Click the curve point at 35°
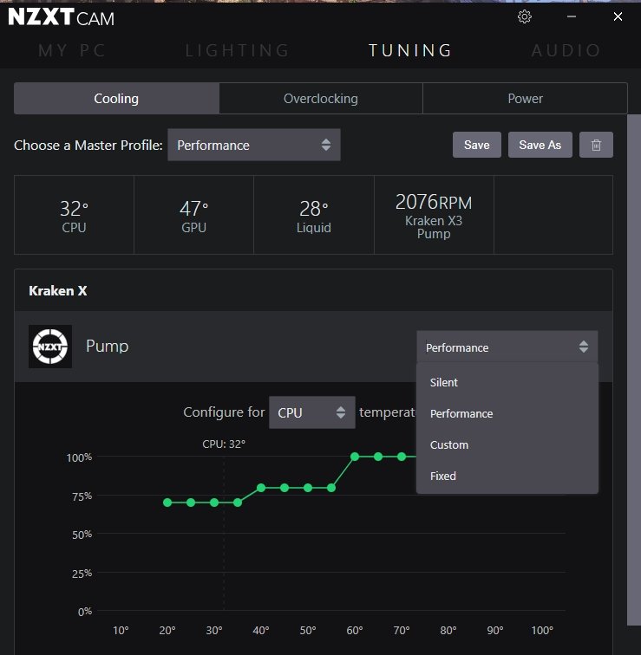 coord(238,503)
